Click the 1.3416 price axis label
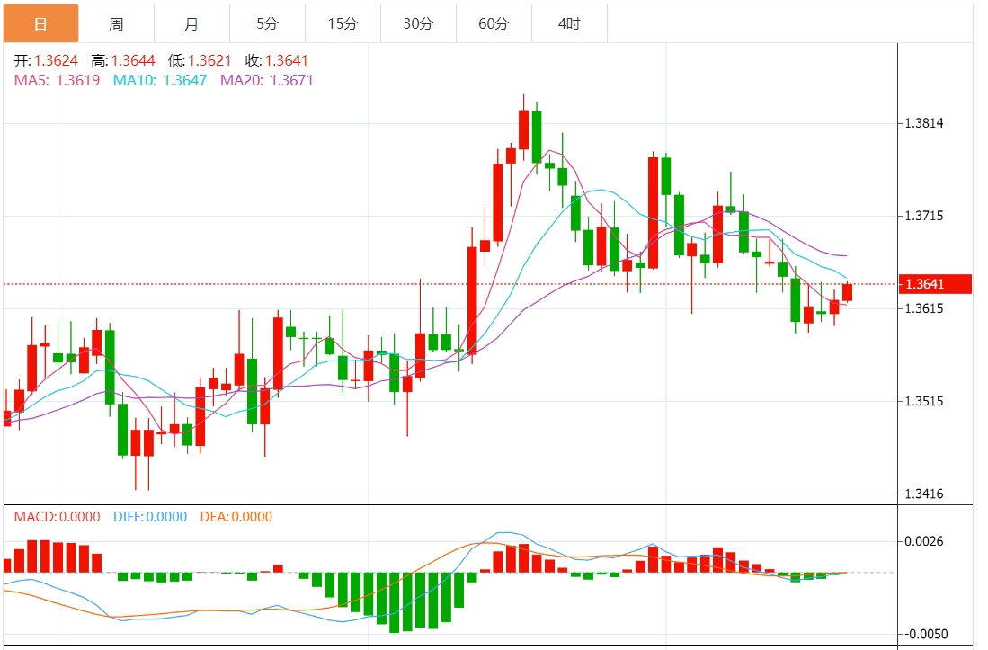This screenshot has height=650, width=988. coord(924,494)
